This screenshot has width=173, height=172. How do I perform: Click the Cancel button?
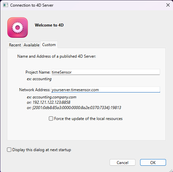pos(123,162)
